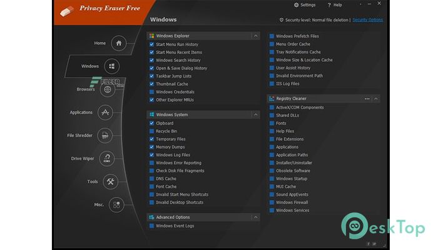Collapse the Windows System group

(255, 114)
